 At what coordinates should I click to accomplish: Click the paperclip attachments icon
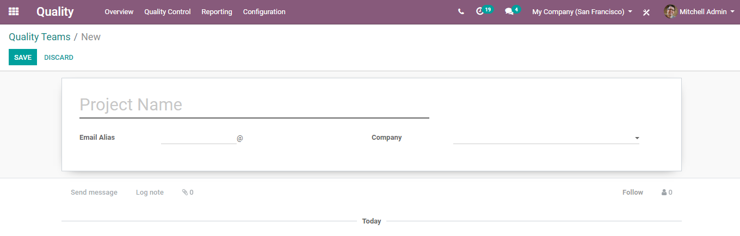185,192
